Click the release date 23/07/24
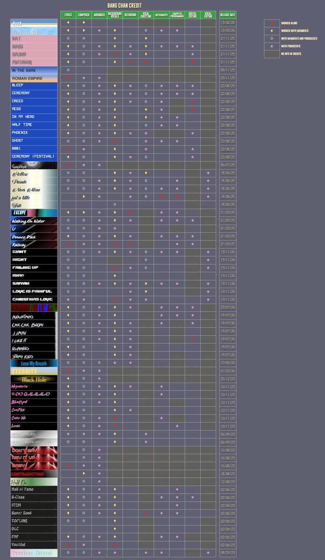This screenshot has width=325, height=560. [x=228, y=307]
